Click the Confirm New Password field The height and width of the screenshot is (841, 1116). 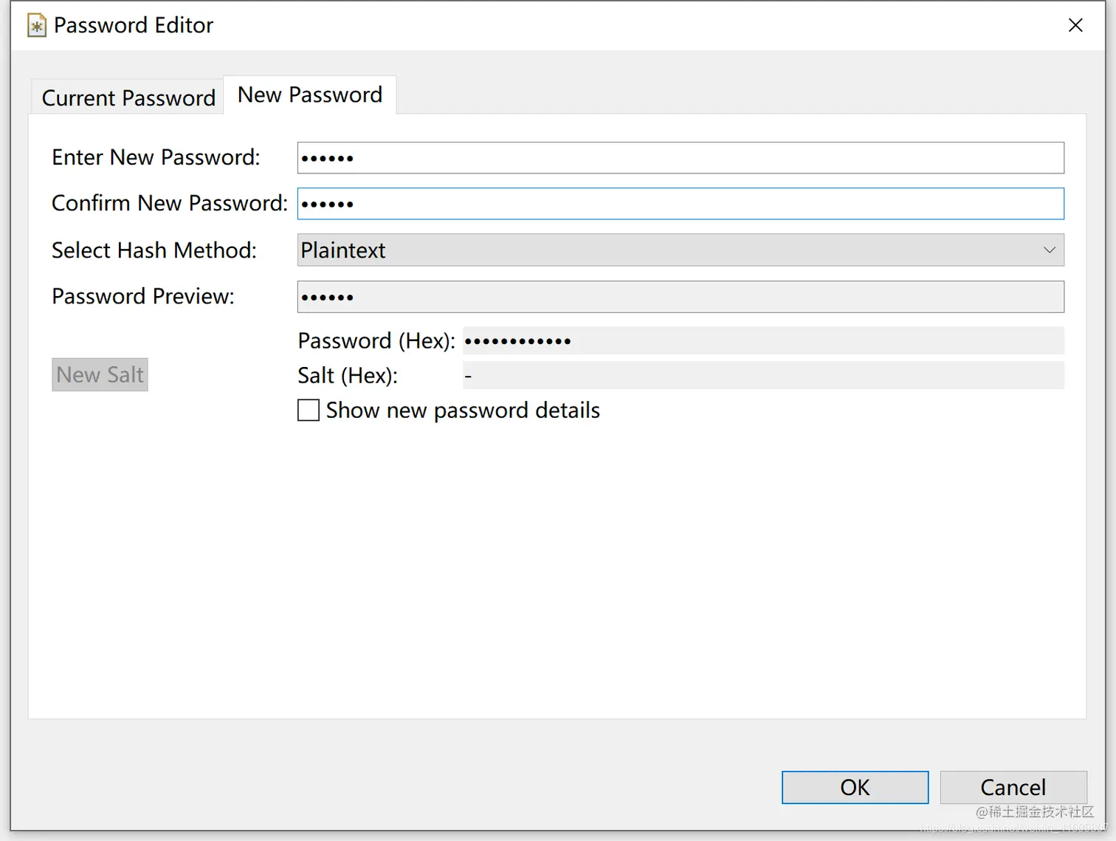[681, 204]
